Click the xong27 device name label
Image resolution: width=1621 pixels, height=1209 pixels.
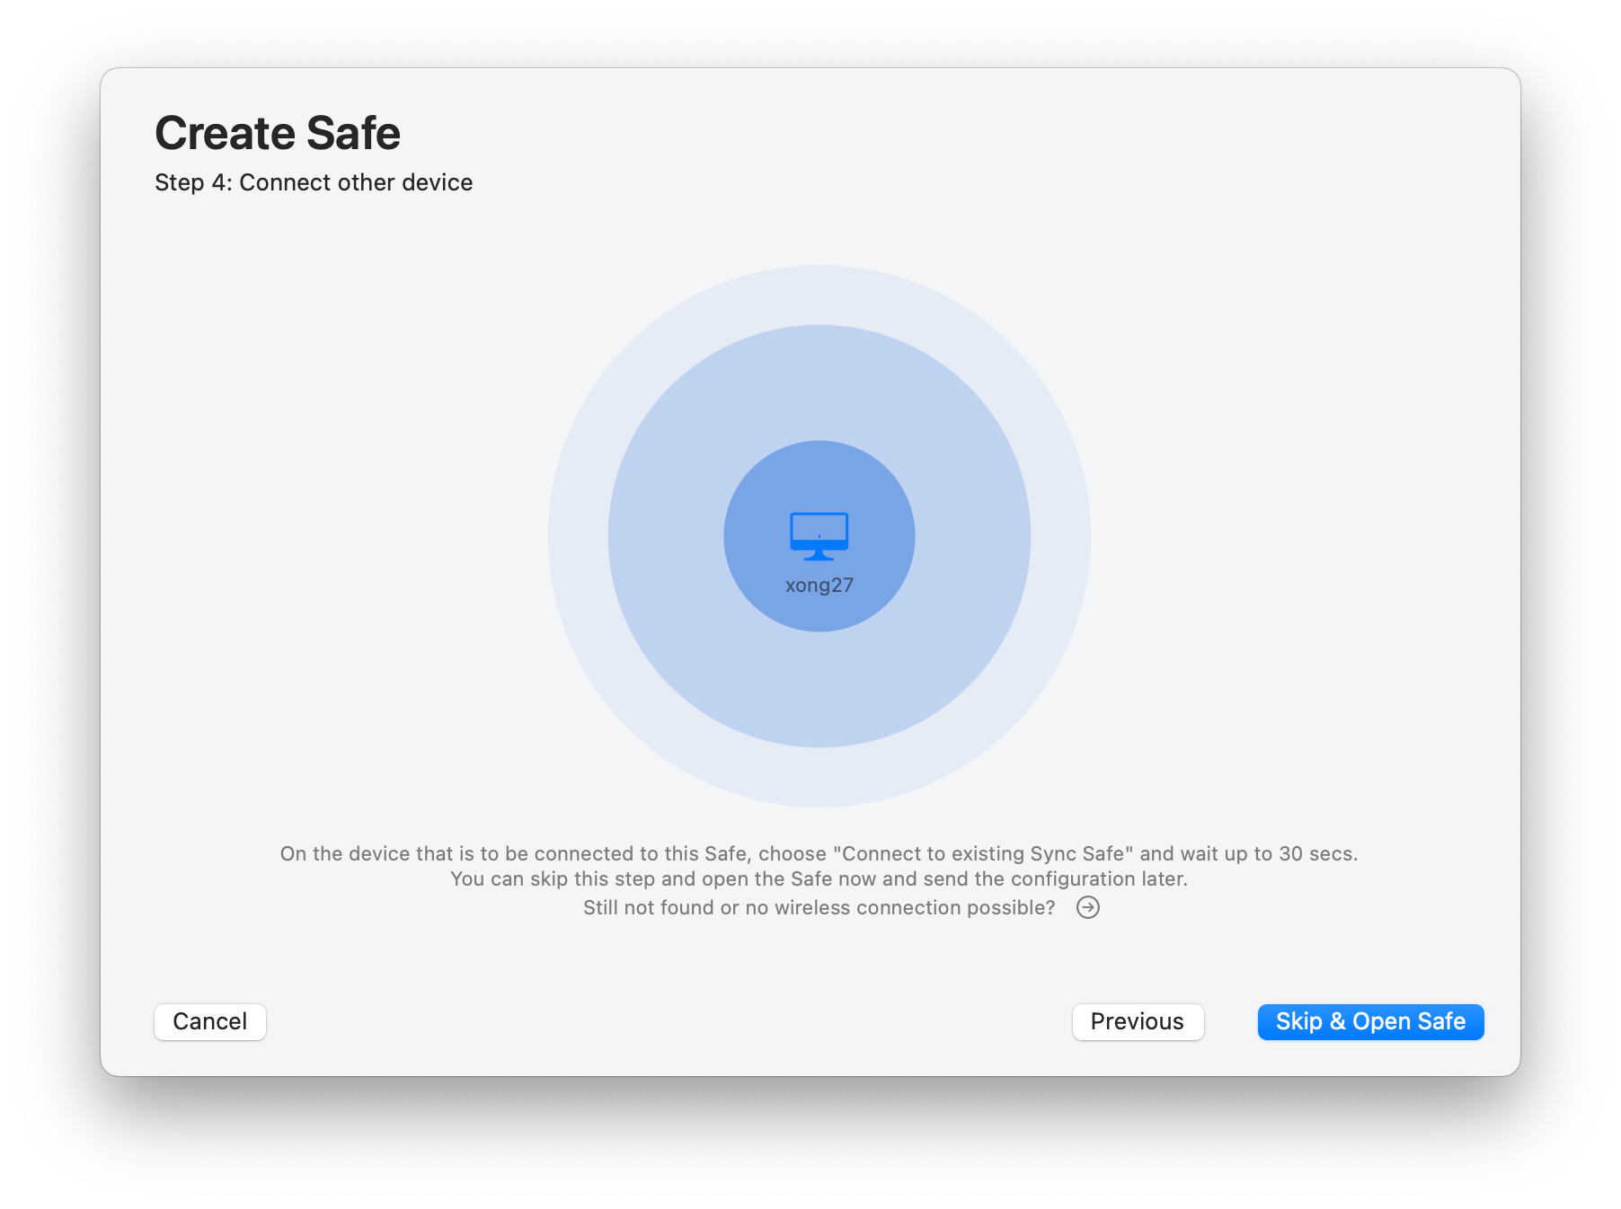coord(819,584)
